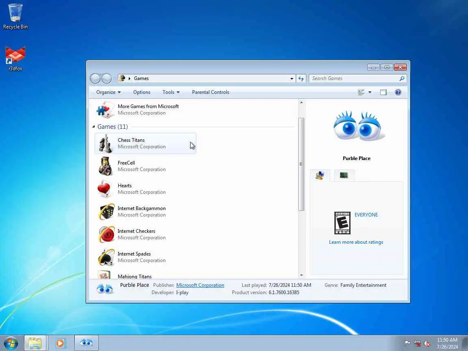Click the clock showing 11:50 AM
Screen dimensions: 468x351
coord(447,340)
